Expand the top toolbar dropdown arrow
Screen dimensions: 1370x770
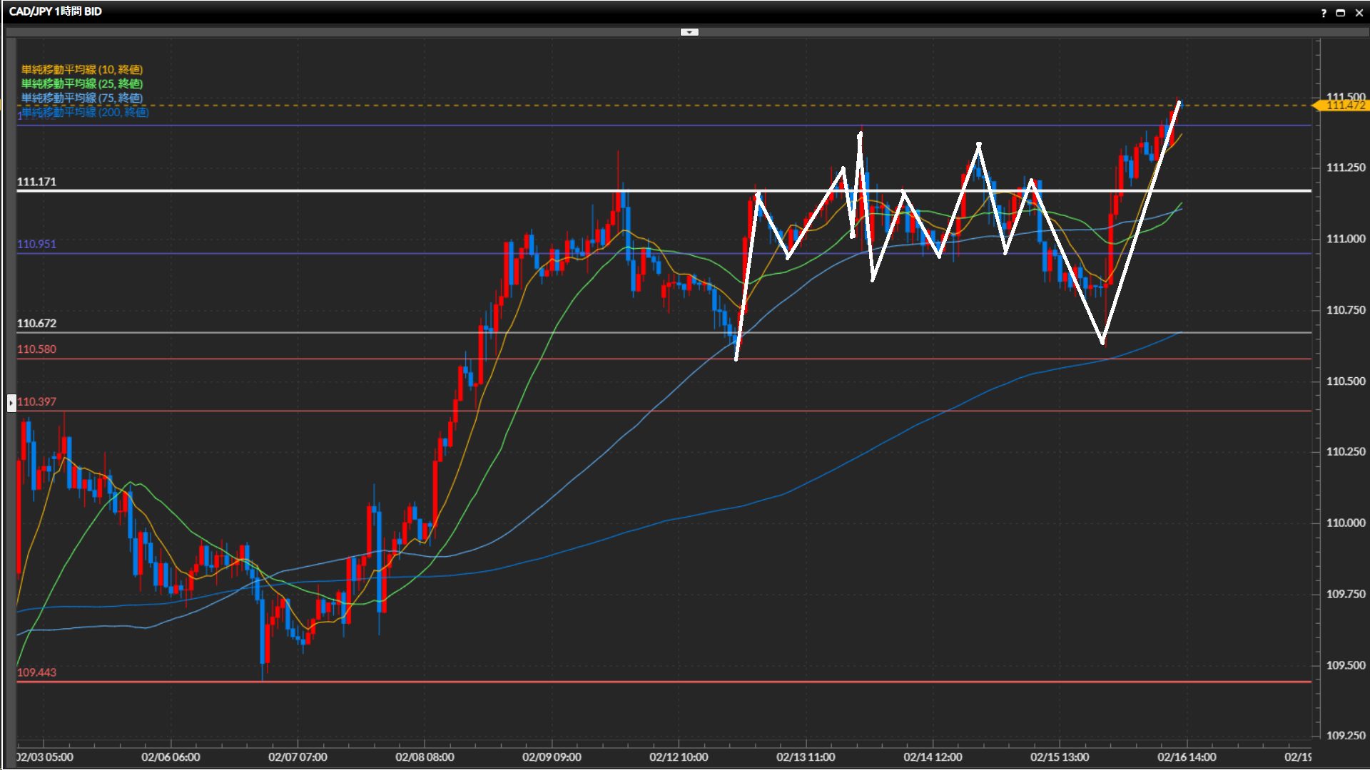point(689,32)
